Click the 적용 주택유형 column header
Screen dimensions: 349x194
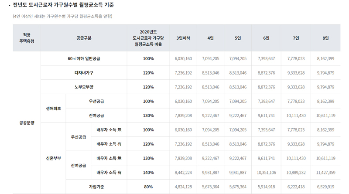(27, 38)
